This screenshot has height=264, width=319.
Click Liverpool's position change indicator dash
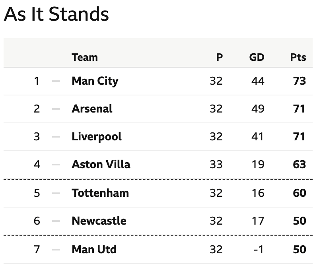click(56, 137)
